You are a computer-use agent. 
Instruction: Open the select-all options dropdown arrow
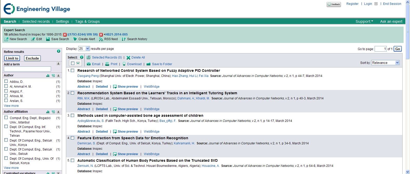pos(78,63)
